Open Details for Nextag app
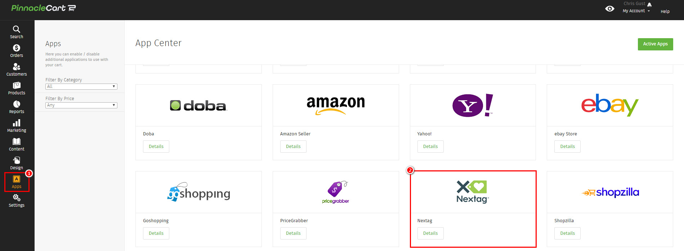 (x=430, y=233)
